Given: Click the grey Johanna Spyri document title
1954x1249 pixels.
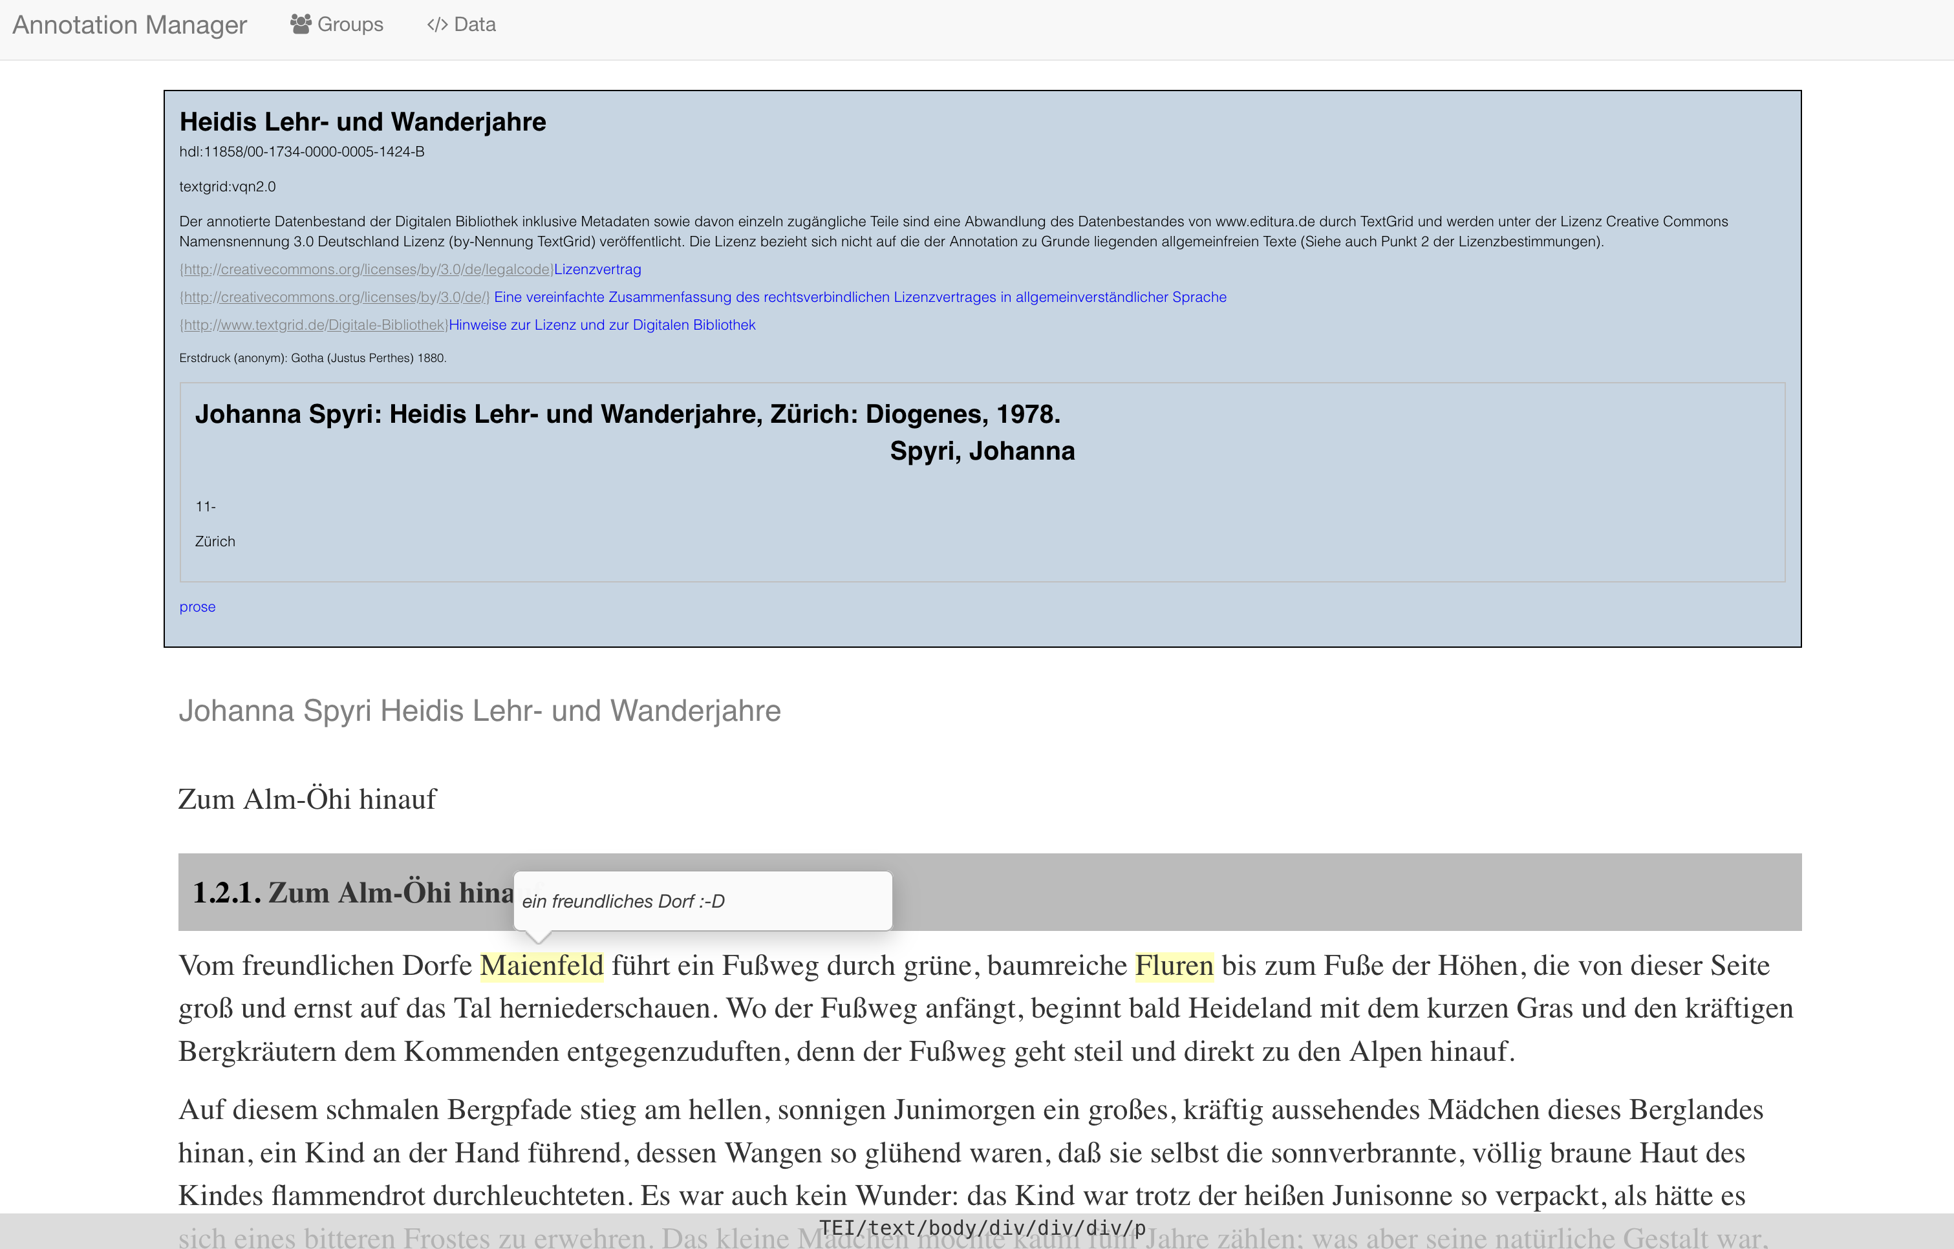Looking at the screenshot, I should [480, 710].
